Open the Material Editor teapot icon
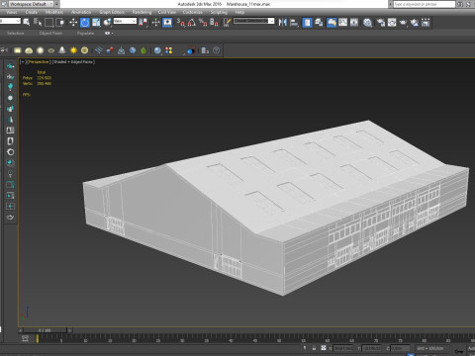 [x=367, y=23]
